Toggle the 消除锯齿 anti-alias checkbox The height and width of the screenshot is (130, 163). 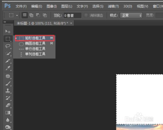pos(86,15)
